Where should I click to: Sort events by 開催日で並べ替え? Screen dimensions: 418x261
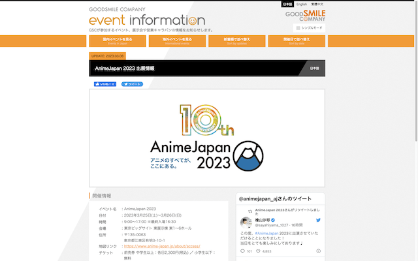click(x=297, y=41)
